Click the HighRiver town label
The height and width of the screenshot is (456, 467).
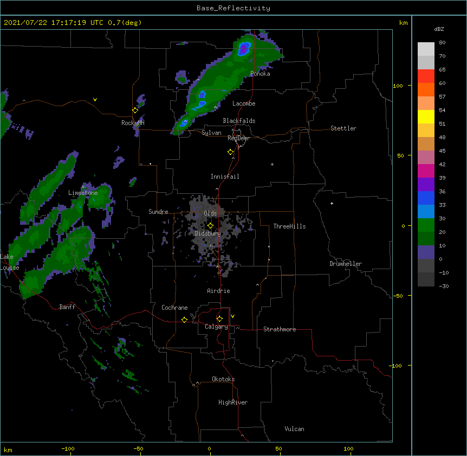tap(233, 402)
